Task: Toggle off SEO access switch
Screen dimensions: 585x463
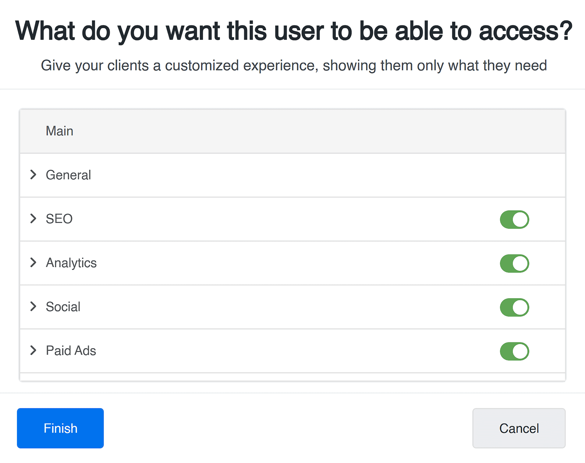Action: [x=514, y=220]
